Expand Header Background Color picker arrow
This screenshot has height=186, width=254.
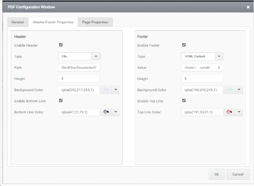pyautogui.click(x=116, y=90)
